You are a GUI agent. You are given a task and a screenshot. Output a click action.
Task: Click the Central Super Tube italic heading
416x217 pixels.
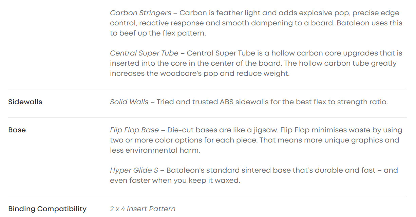click(x=144, y=53)
